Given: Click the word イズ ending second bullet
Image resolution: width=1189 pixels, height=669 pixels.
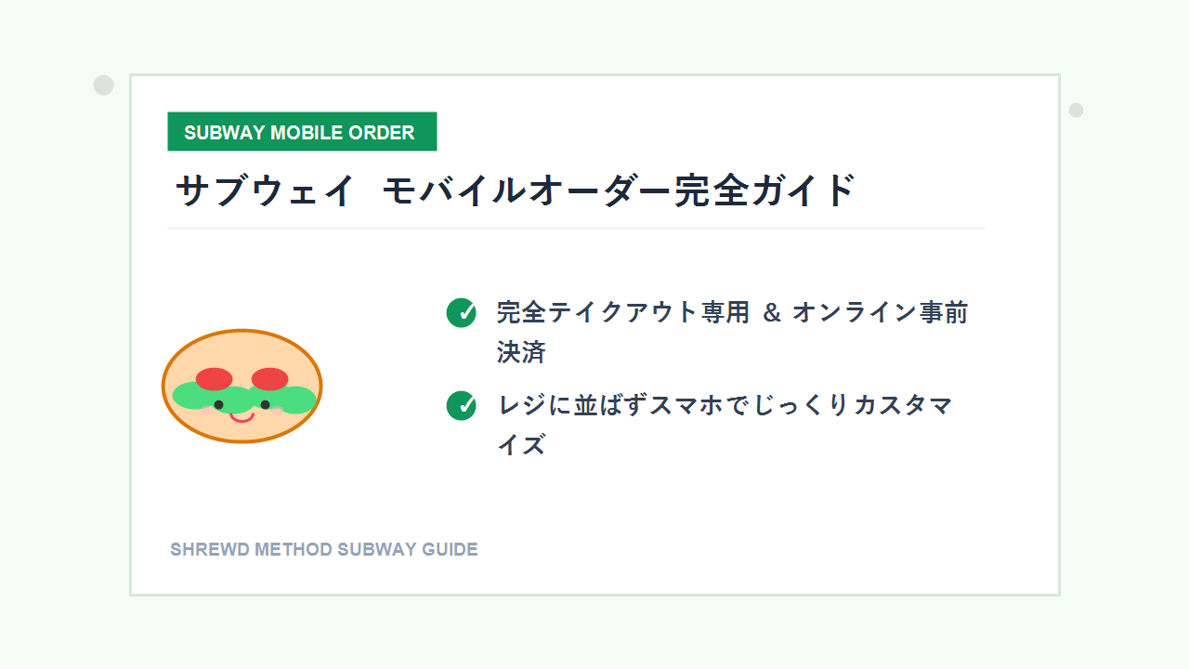Looking at the screenshot, I should click(520, 445).
